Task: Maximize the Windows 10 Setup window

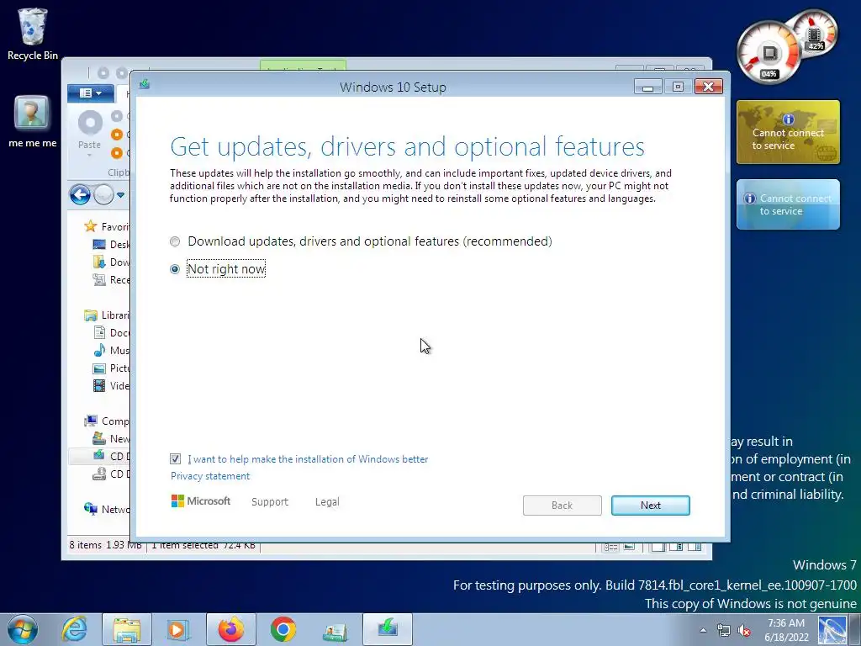Action: pos(679,87)
